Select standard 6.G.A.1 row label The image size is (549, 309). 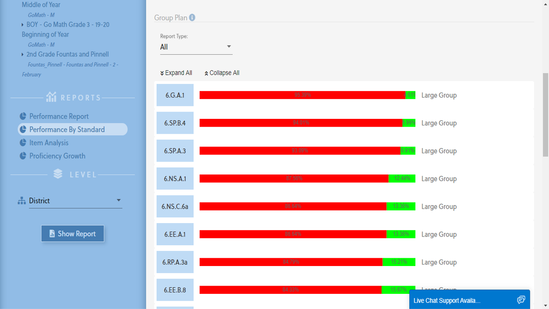point(175,95)
